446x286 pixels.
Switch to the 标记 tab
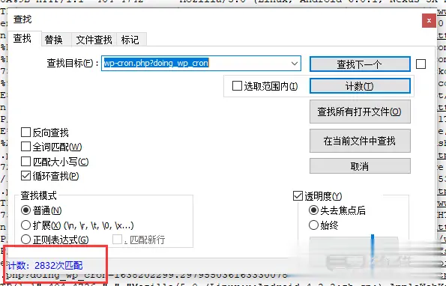[x=130, y=40]
